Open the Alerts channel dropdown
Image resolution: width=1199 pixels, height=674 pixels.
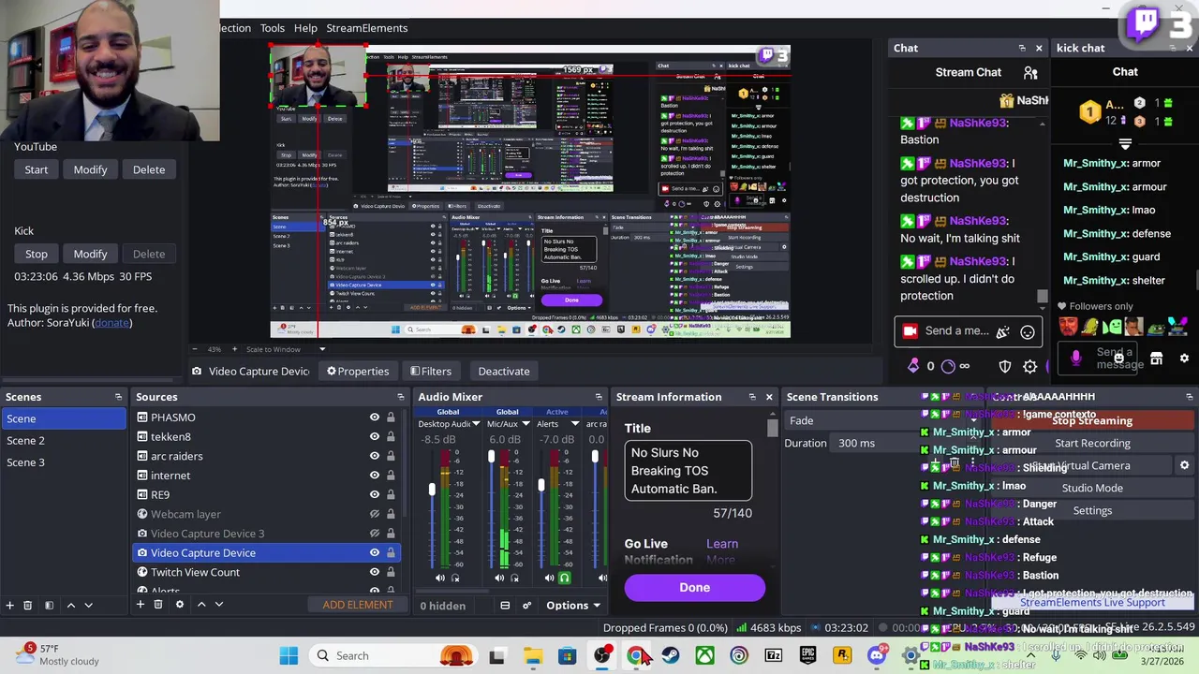(x=574, y=424)
